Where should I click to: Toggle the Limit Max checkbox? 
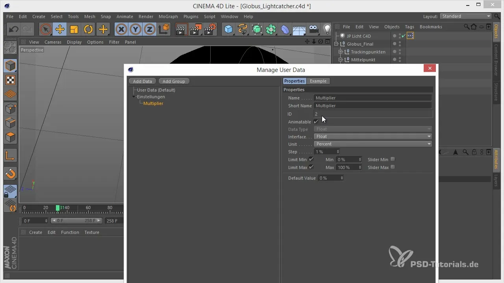[x=311, y=167]
